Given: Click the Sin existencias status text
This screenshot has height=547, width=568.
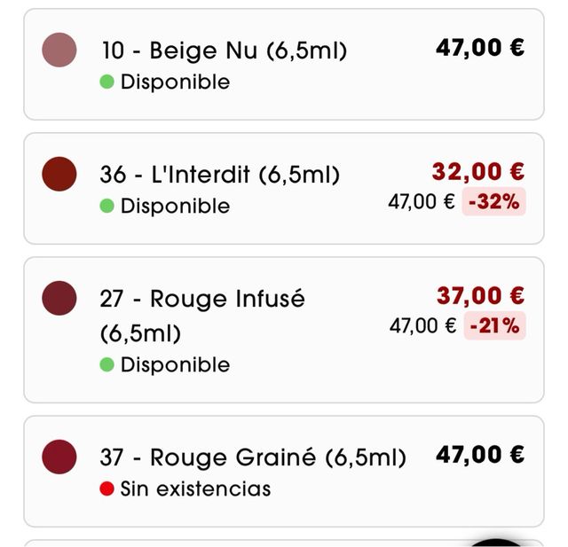Looking at the screenshot, I should pyautogui.click(x=195, y=488).
